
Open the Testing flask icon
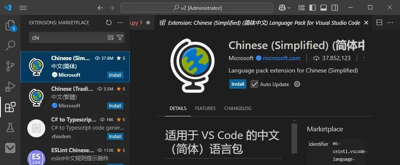click(x=10, y=127)
